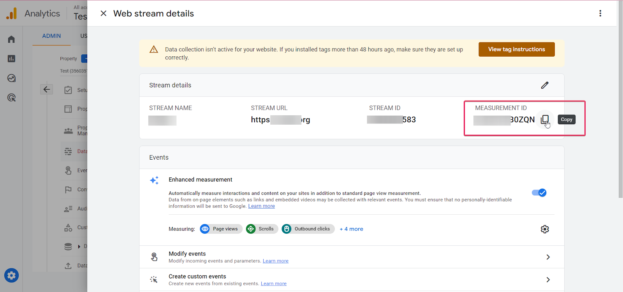The height and width of the screenshot is (292, 623).
Task: Switch to the ADMIN tab
Action: click(51, 36)
